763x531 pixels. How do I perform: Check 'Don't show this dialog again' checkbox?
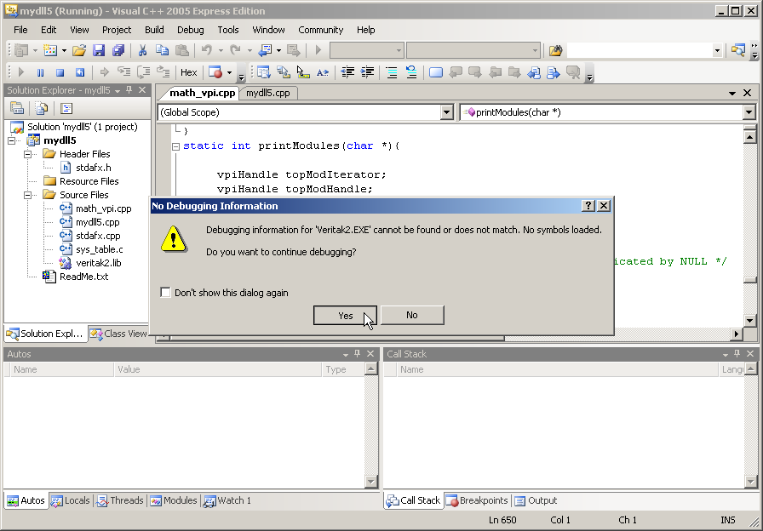[x=165, y=292]
